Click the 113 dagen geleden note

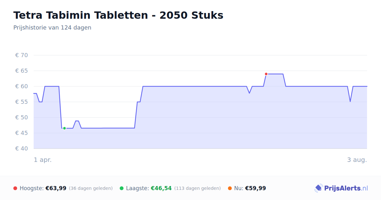point(197,188)
